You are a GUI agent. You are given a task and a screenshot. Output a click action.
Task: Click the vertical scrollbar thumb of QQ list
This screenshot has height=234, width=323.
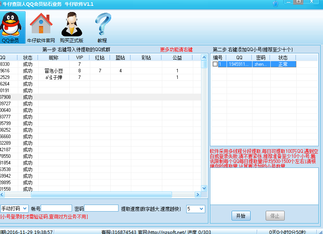coord(204,64)
